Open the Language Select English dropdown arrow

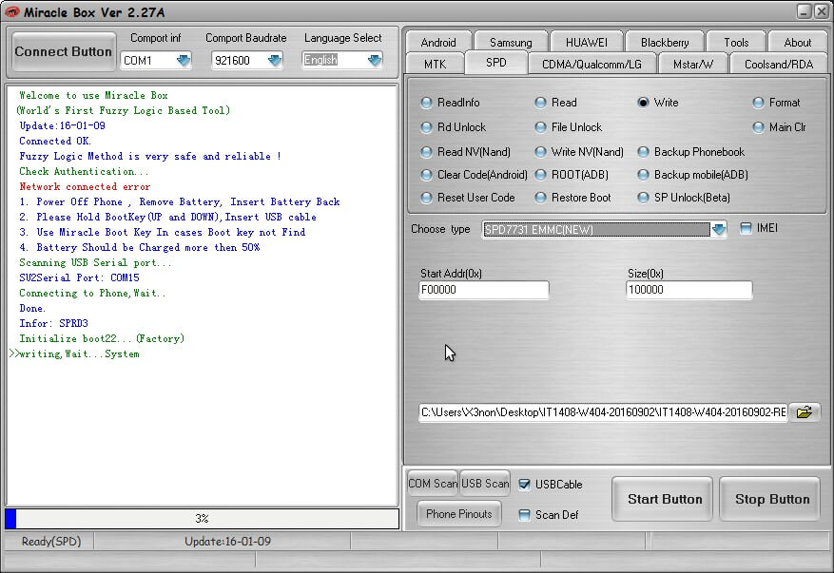pyautogui.click(x=375, y=61)
